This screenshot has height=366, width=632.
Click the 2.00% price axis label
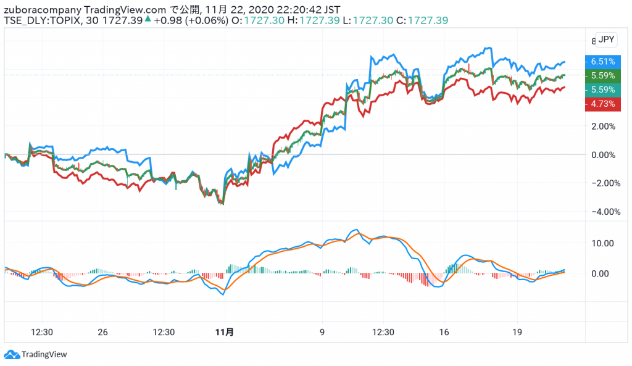coord(603,127)
